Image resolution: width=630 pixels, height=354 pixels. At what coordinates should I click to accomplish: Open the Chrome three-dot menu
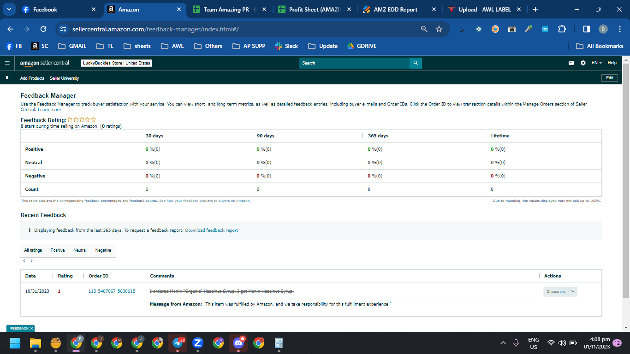tap(619, 29)
